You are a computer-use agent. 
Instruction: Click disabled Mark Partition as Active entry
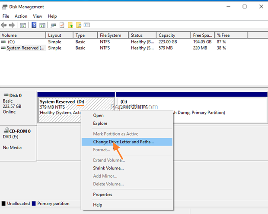tap(127, 134)
